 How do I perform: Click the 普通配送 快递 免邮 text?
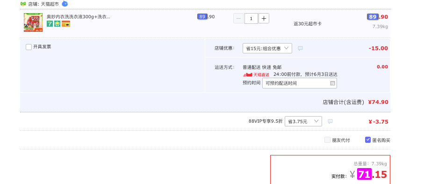pos(262,67)
